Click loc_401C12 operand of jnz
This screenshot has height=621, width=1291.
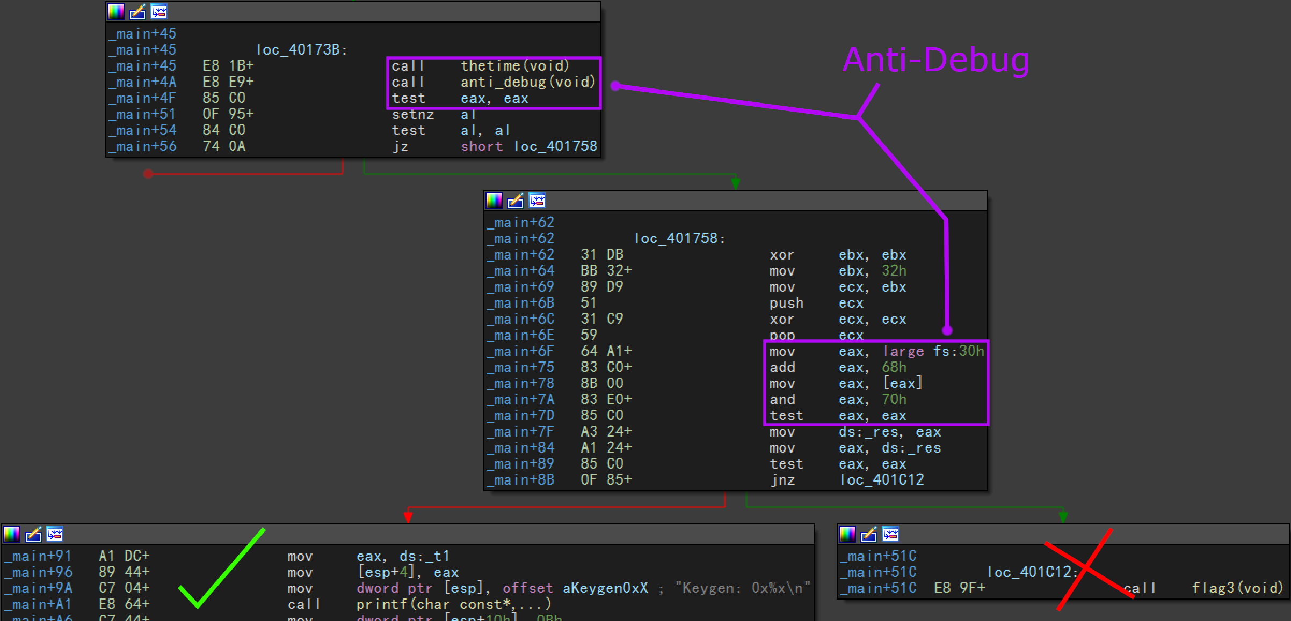point(882,480)
